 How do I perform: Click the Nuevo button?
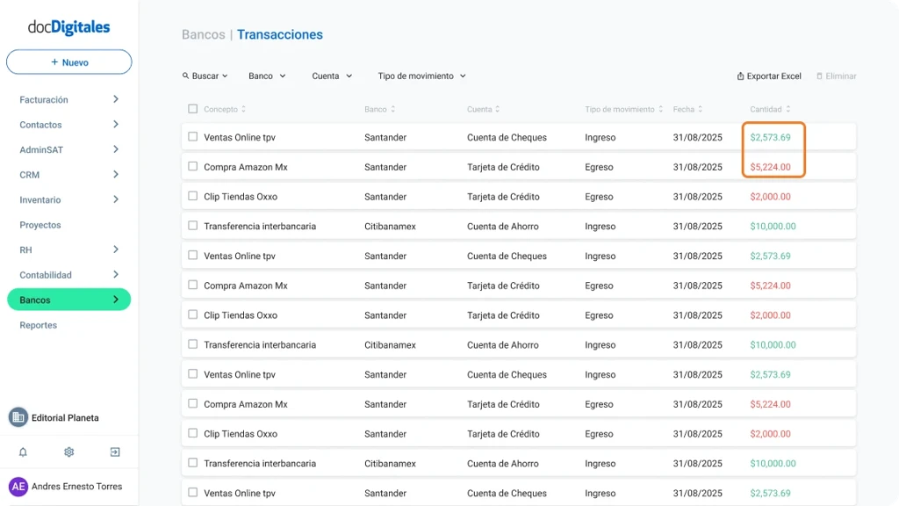pyautogui.click(x=68, y=61)
